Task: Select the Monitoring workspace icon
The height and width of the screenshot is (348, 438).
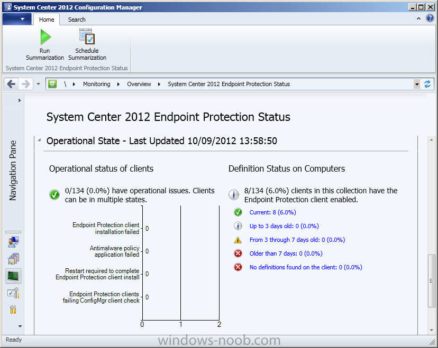Action: (13, 276)
